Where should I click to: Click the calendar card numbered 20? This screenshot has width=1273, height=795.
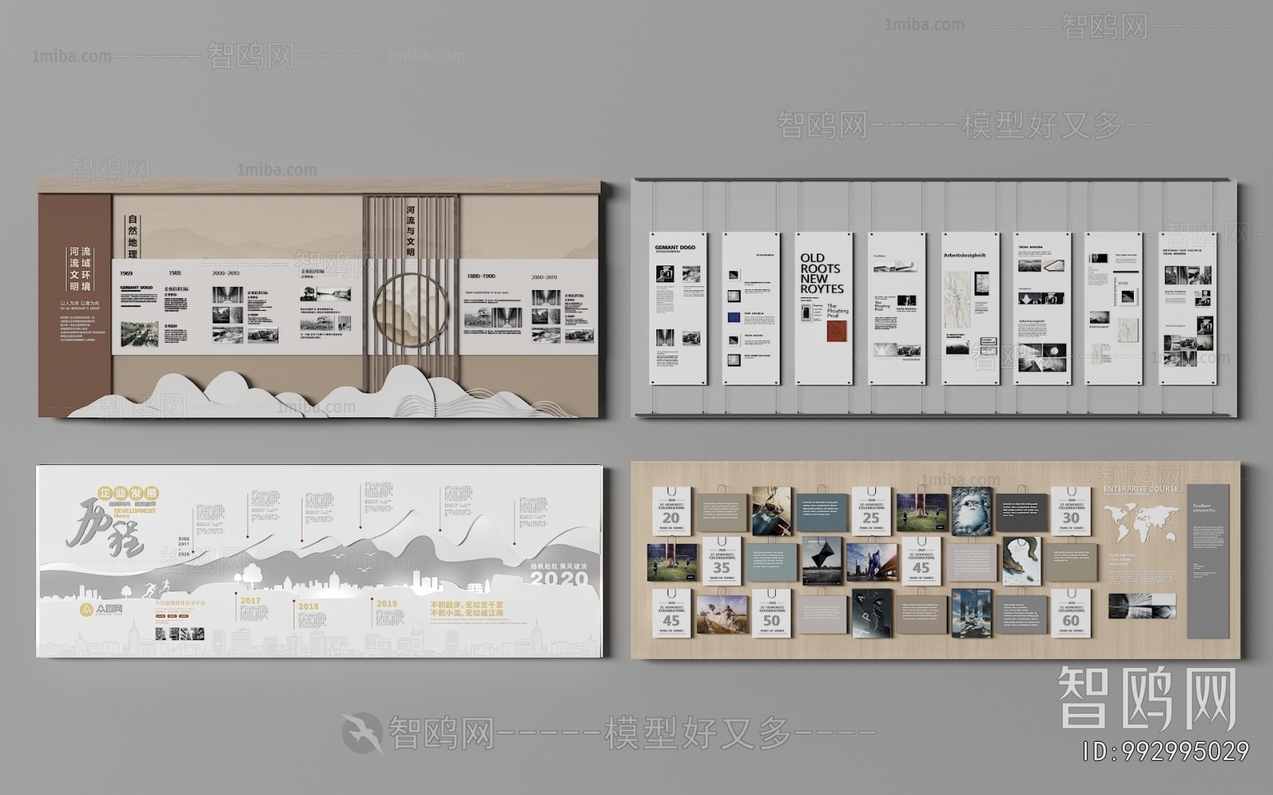[672, 512]
